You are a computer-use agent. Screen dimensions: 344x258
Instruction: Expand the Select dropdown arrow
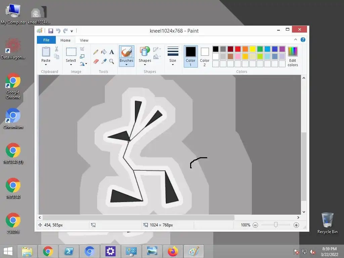(x=71, y=65)
